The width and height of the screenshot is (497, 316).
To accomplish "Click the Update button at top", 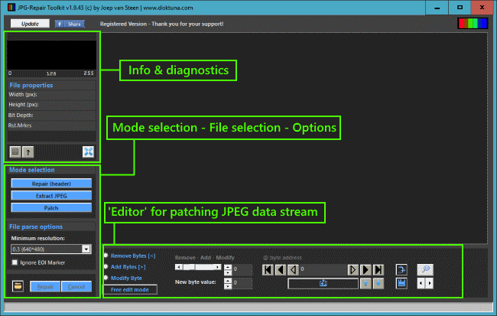I will (31, 24).
